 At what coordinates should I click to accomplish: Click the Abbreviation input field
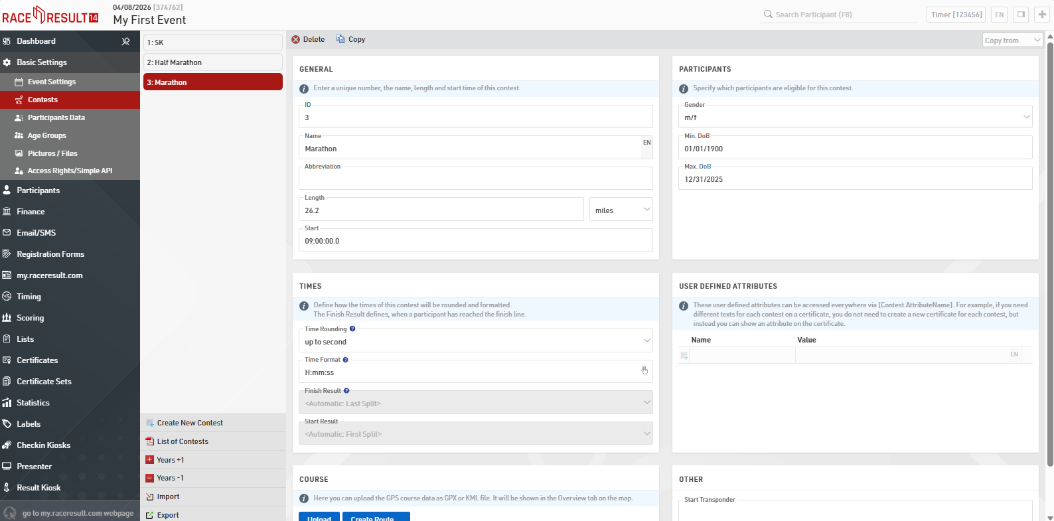[475, 179]
